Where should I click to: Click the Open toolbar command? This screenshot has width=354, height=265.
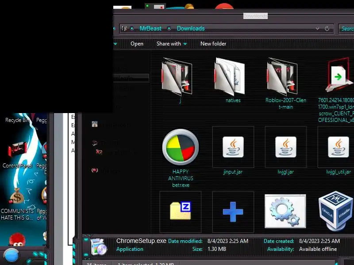click(137, 44)
